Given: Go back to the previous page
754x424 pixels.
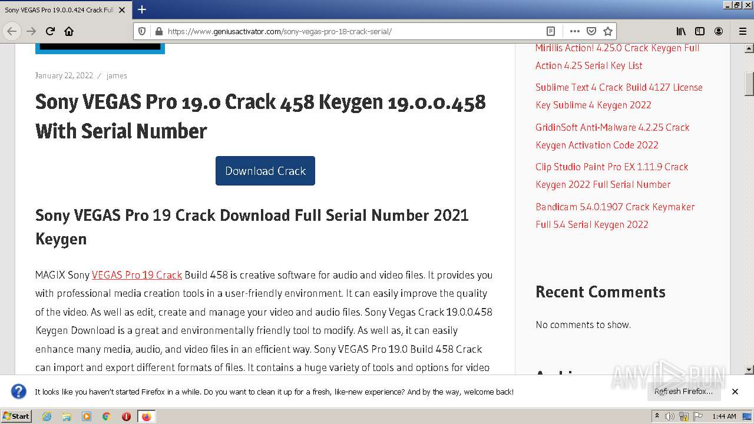Looking at the screenshot, I should [12, 31].
